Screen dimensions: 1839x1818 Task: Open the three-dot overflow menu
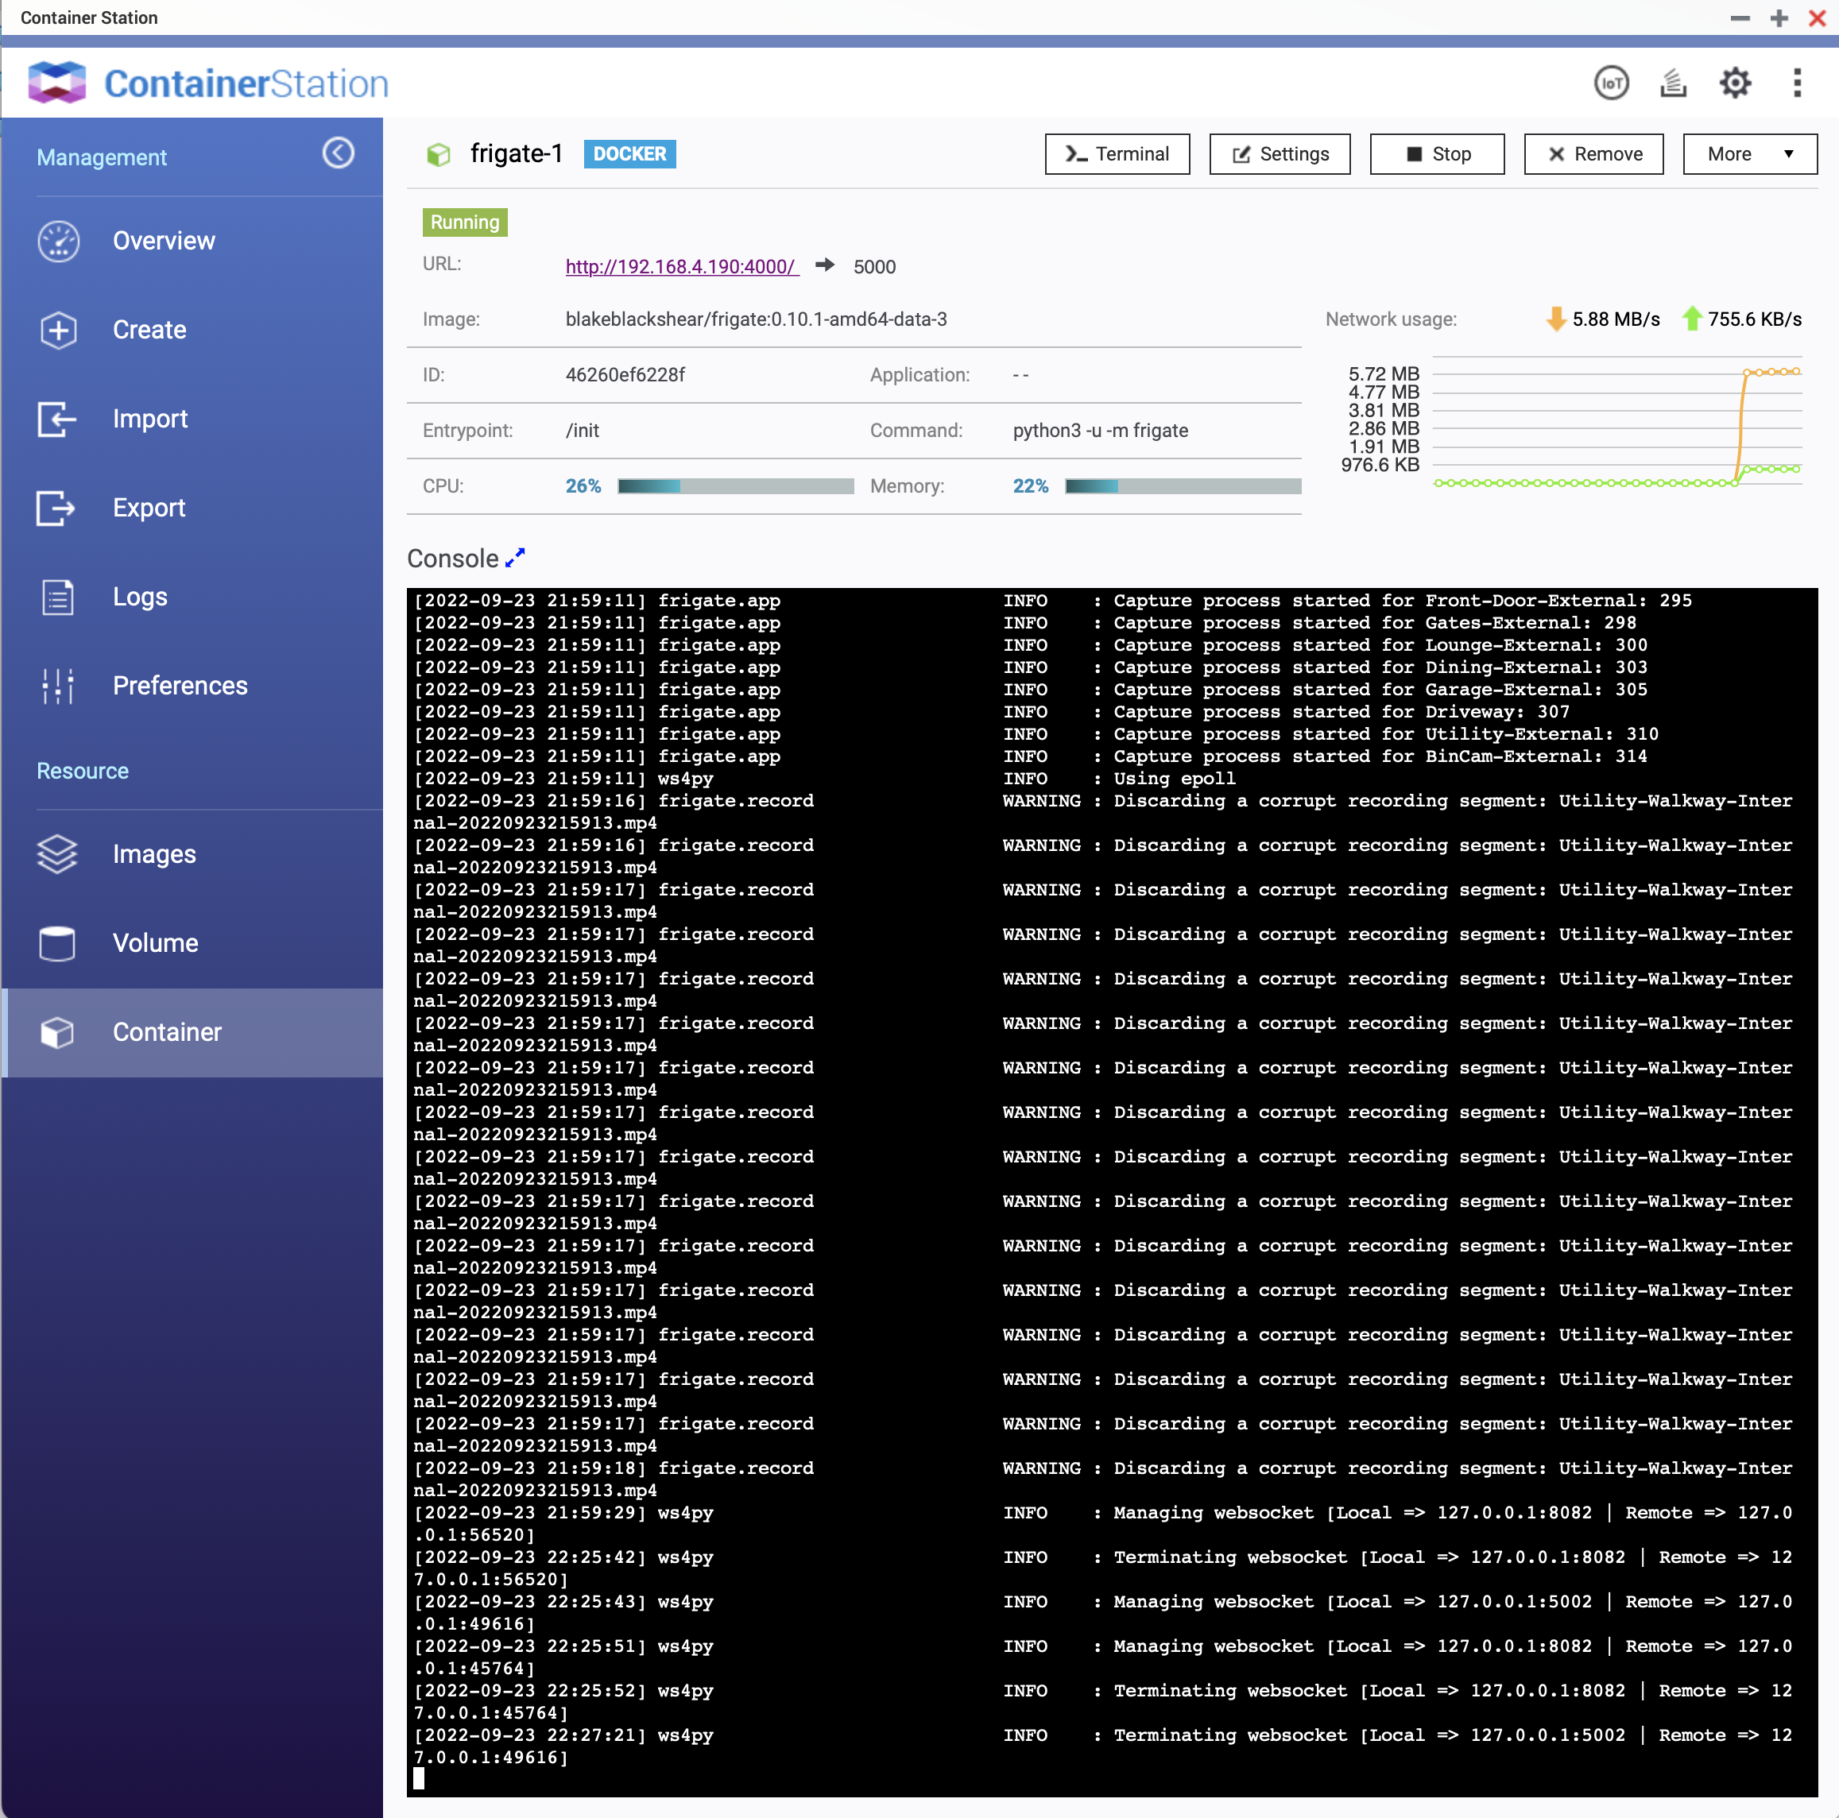point(1796,83)
